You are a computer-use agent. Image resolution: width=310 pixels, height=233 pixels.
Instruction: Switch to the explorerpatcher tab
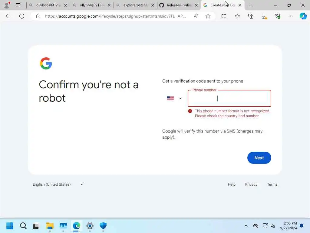(x=135, y=5)
